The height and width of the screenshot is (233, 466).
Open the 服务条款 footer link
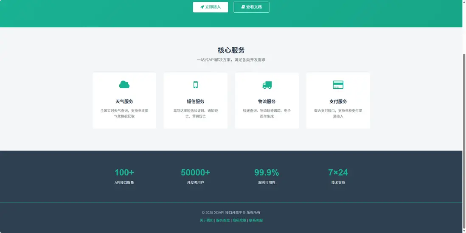223,221
